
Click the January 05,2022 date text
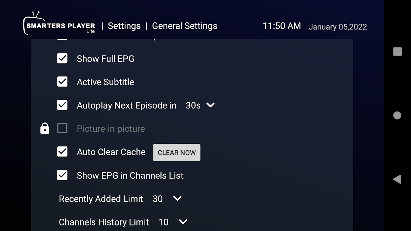point(338,27)
